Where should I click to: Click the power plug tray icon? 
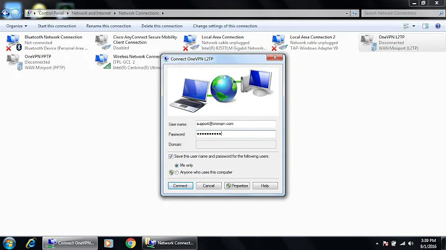tap(394, 243)
